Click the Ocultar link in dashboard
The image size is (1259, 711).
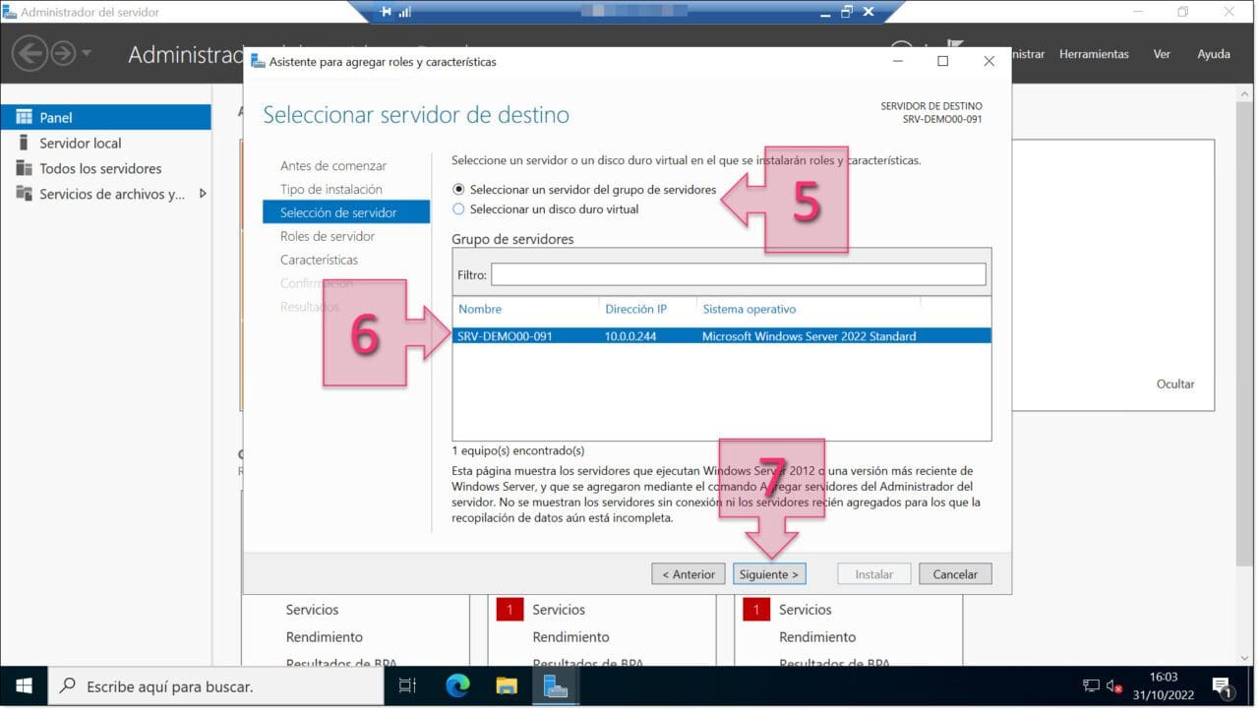point(1175,385)
